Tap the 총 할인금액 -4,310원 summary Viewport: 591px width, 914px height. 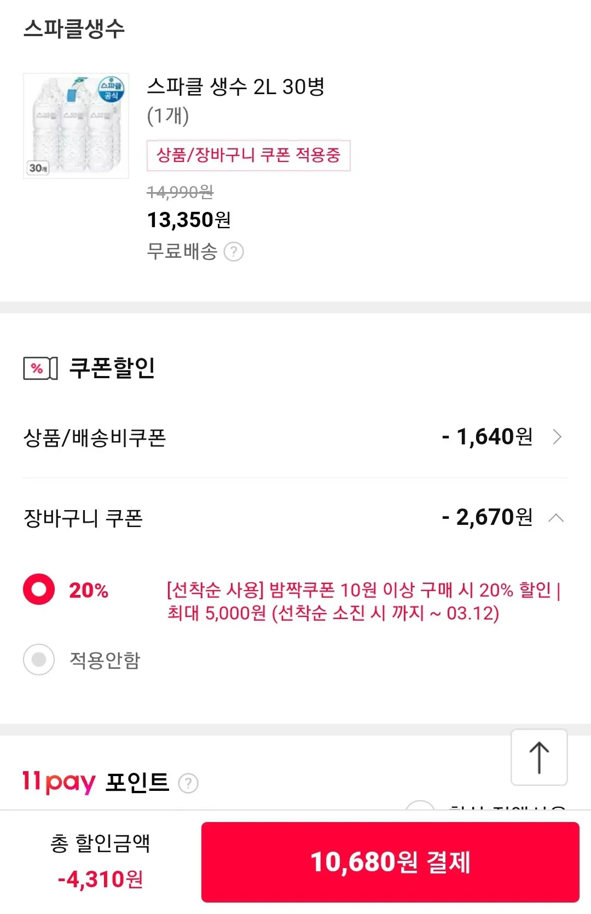101,861
